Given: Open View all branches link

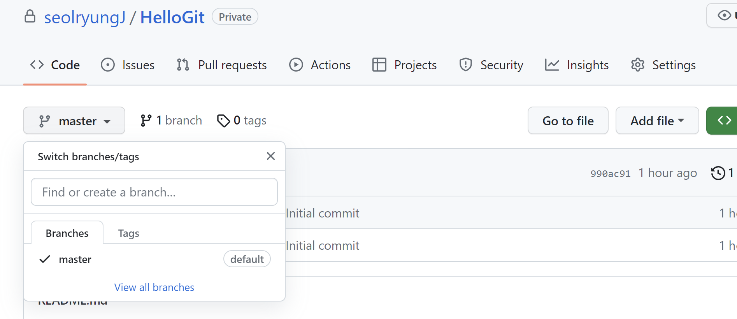Looking at the screenshot, I should pos(154,287).
